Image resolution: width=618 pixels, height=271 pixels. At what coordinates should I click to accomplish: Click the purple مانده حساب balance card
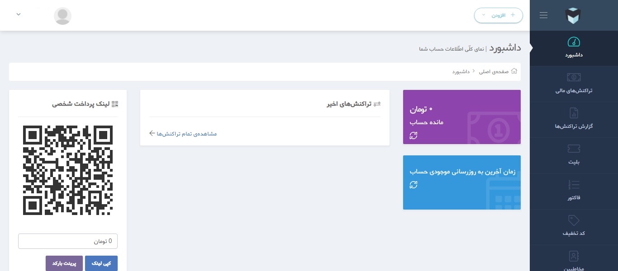point(462,117)
